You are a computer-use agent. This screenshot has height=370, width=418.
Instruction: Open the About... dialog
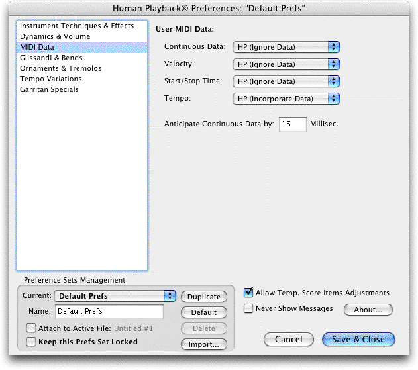click(x=368, y=310)
